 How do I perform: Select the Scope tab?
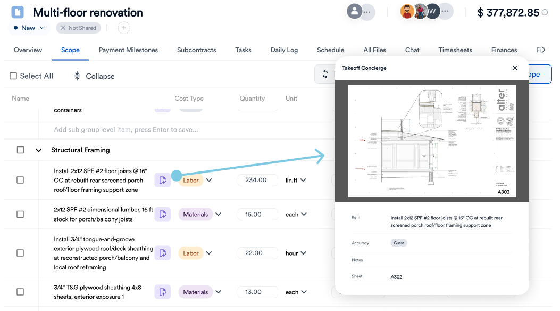[70, 50]
